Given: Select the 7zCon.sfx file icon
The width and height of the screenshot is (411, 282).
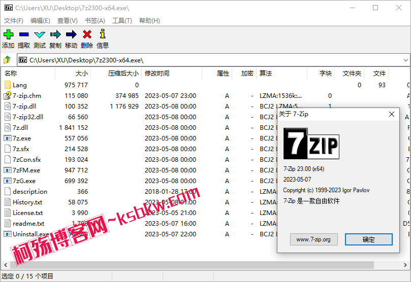Looking at the screenshot, I should [8, 160].
